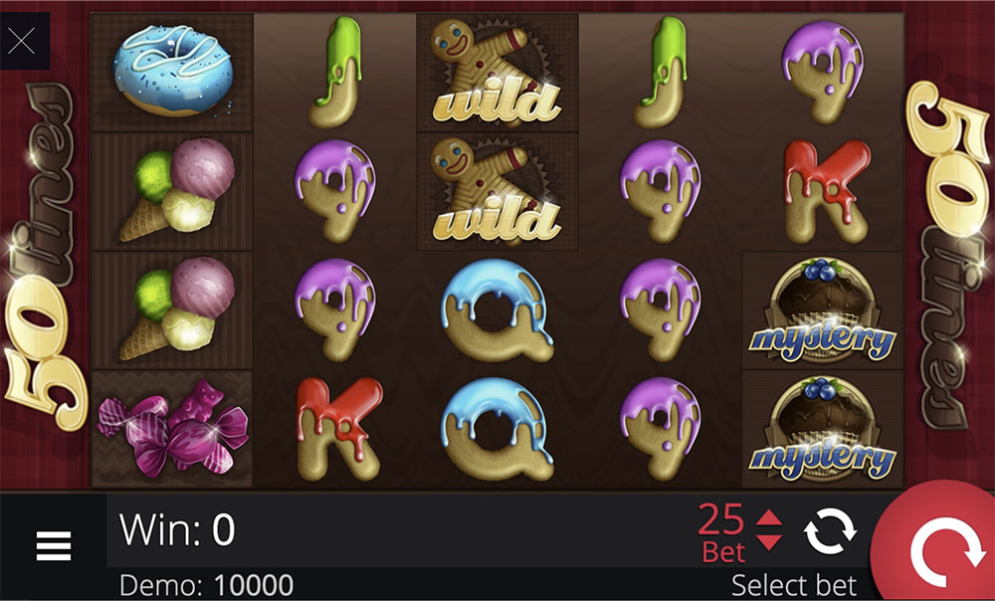Click the upper ice cream cone symbol
Screen dimensions: 995x601
coord(172,191)
